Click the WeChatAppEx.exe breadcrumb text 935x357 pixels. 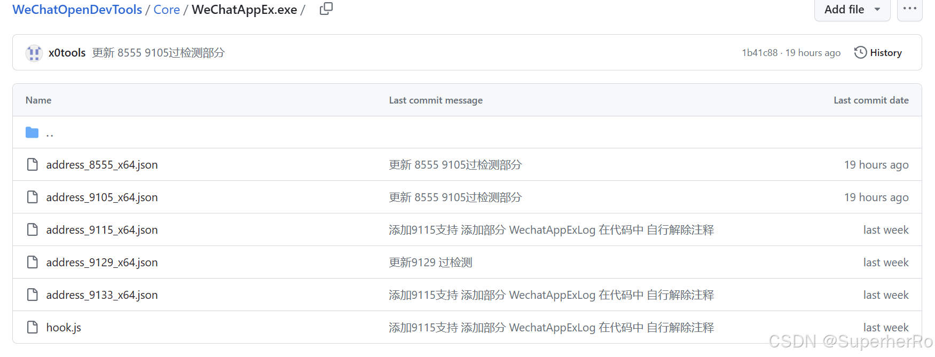(245, 10)
